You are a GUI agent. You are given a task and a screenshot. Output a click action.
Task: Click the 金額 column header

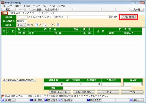coord(100,31)
